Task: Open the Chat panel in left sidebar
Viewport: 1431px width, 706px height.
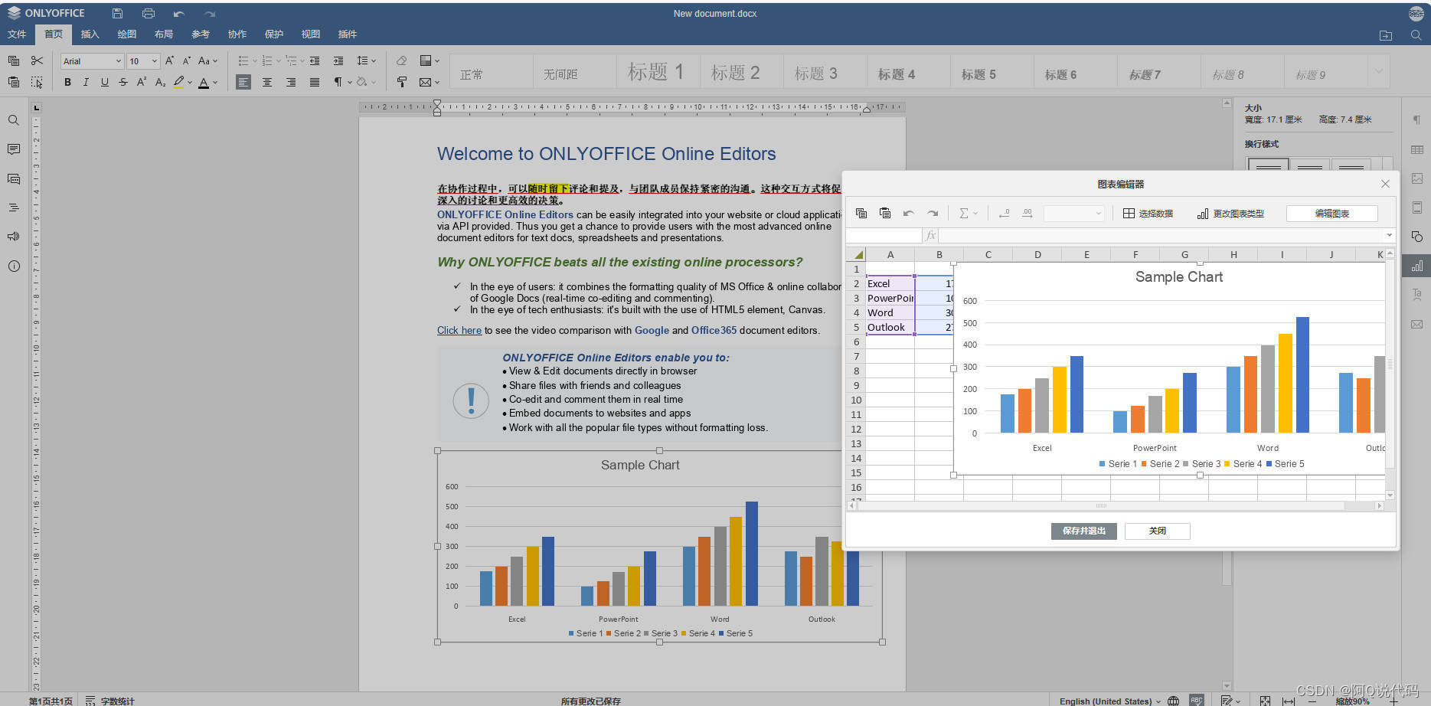Action: tap(13, 178)
